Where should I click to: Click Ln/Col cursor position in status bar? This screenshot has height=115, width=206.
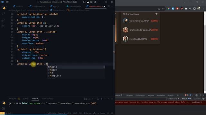coord(51,113)
